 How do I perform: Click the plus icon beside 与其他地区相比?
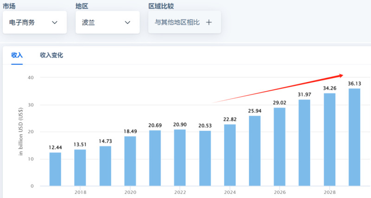(x=209, y=22)
